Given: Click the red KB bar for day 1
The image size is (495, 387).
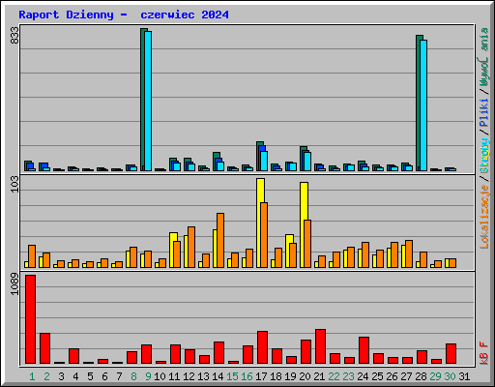Looking at the screenshot, I should pos(31,319).
